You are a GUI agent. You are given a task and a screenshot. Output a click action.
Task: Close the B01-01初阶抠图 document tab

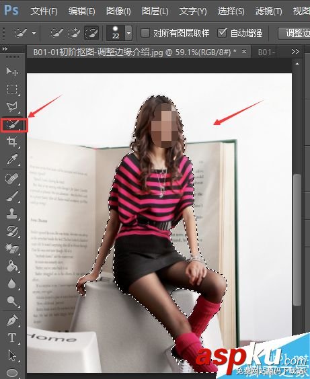click(244, 52)
